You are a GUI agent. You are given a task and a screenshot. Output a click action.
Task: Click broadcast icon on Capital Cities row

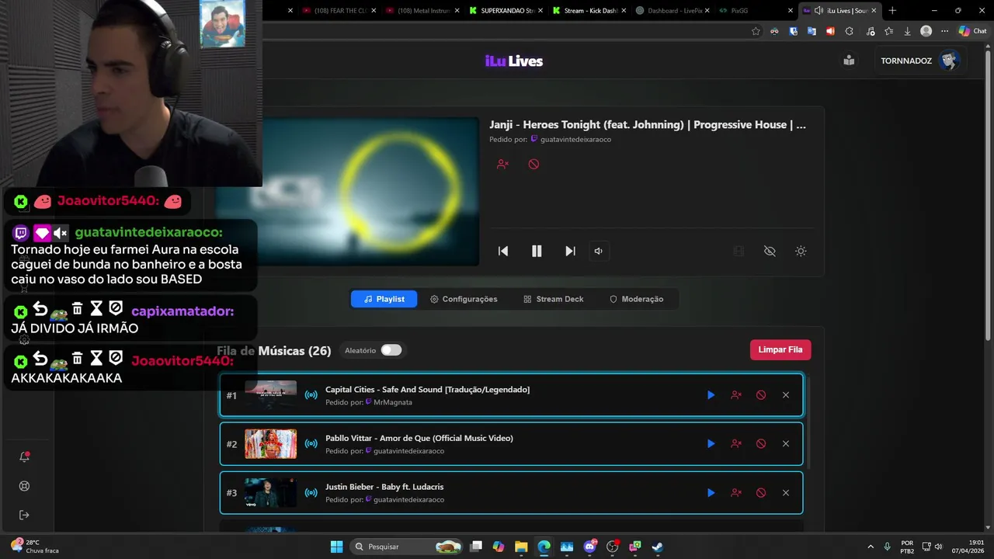point(311,395)
